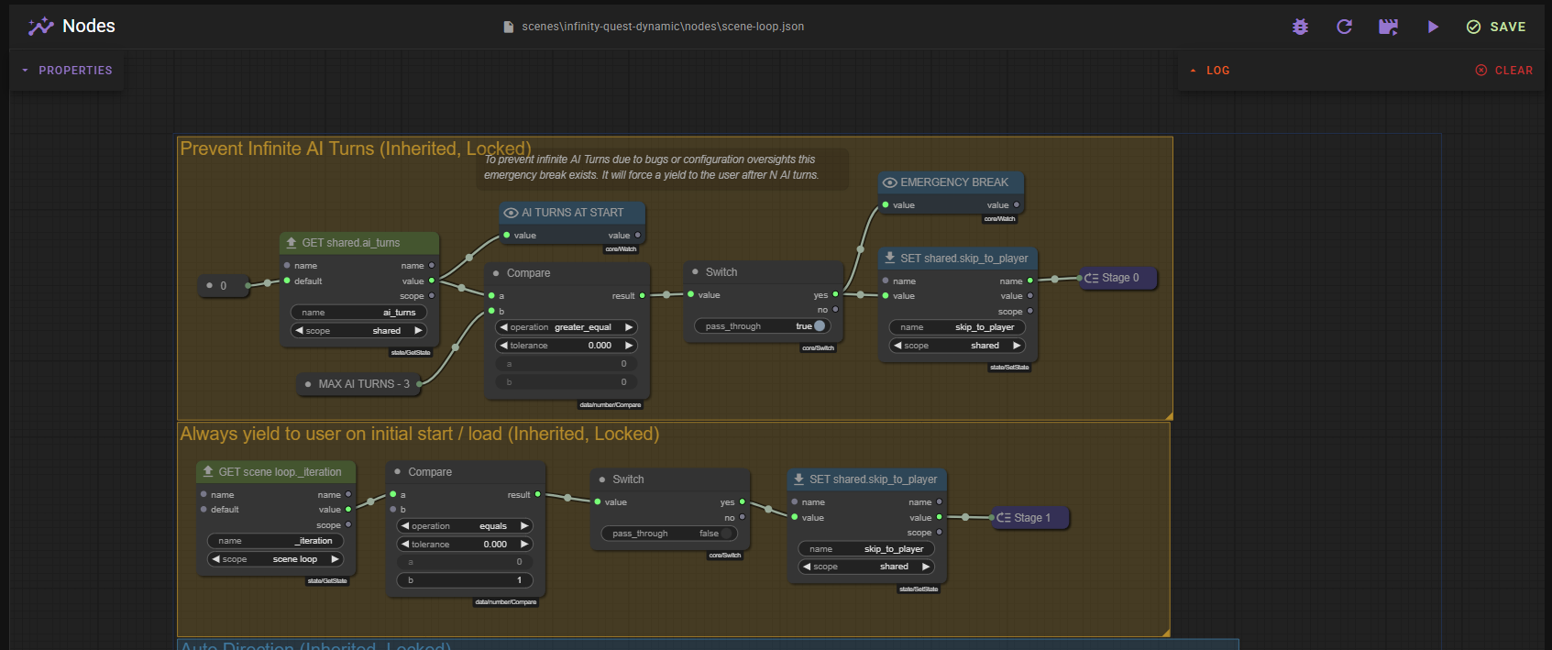Click Always yield to user group title
Viewport: 1552px width, 650px height.
coord(420,434)
